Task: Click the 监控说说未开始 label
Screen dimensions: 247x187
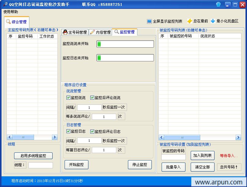Action: (76, 44)
